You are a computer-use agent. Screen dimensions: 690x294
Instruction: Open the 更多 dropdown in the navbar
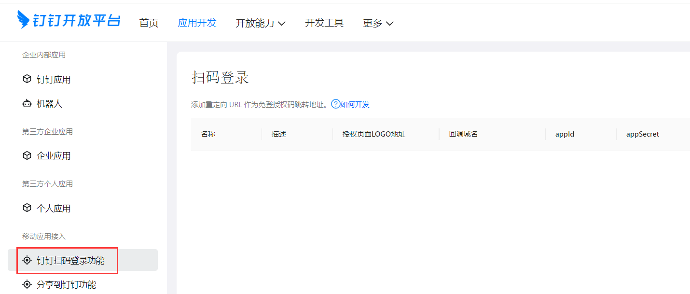point(378,23)
